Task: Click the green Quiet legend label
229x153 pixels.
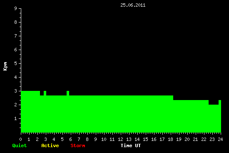Action: click(20, 145)
